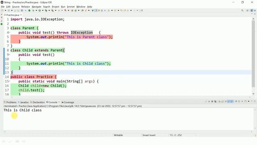Click the Quick Access search magnifier icon
The height and width of the screenshot is (145, 257).
243,10
